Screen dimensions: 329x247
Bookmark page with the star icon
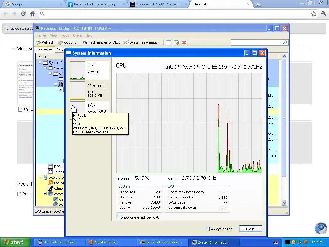[314, 14]
